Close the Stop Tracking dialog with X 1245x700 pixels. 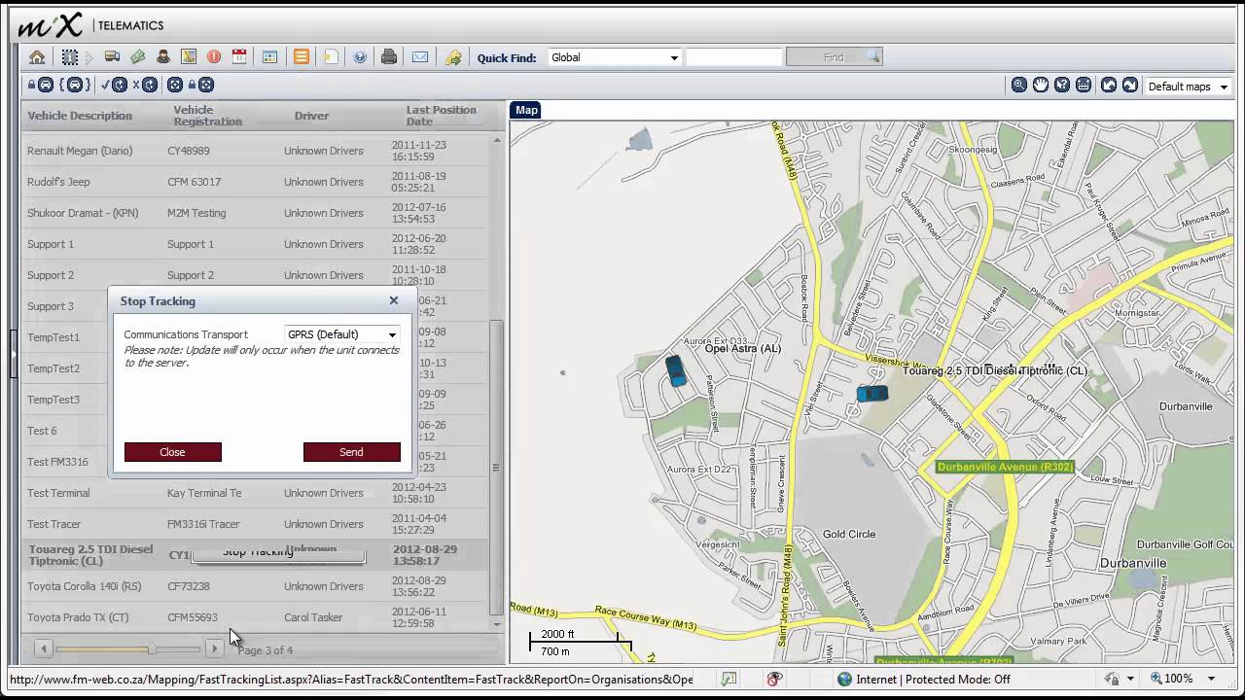click(x=393, y=301)
